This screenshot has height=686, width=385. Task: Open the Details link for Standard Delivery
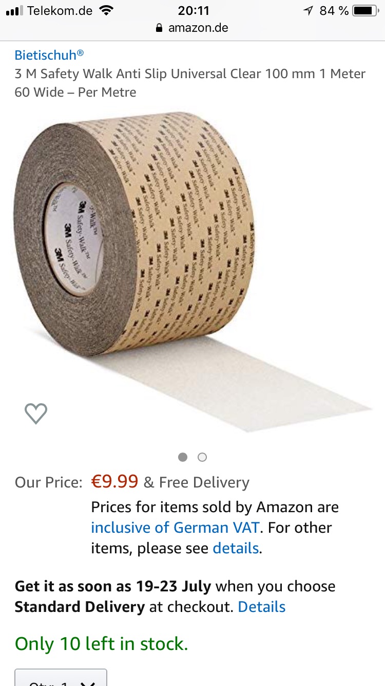coord(262,607)
